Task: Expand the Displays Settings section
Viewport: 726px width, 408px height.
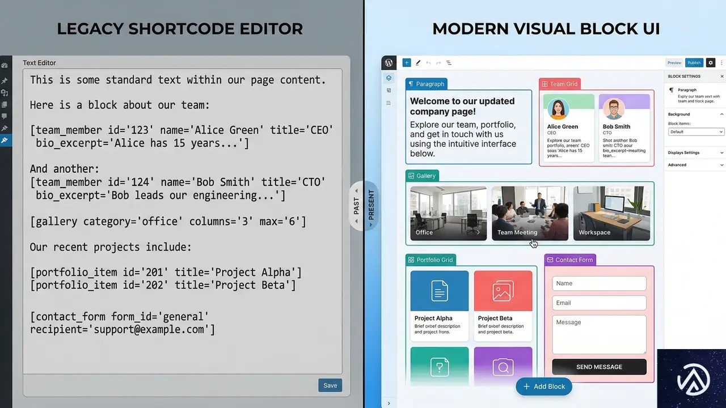Action: (x=696, y=152)
